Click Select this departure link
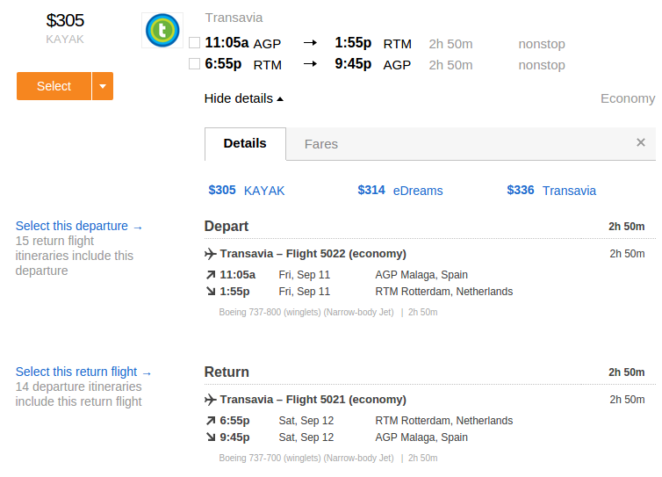The image size is (662, 477). [x=79, y=226]
